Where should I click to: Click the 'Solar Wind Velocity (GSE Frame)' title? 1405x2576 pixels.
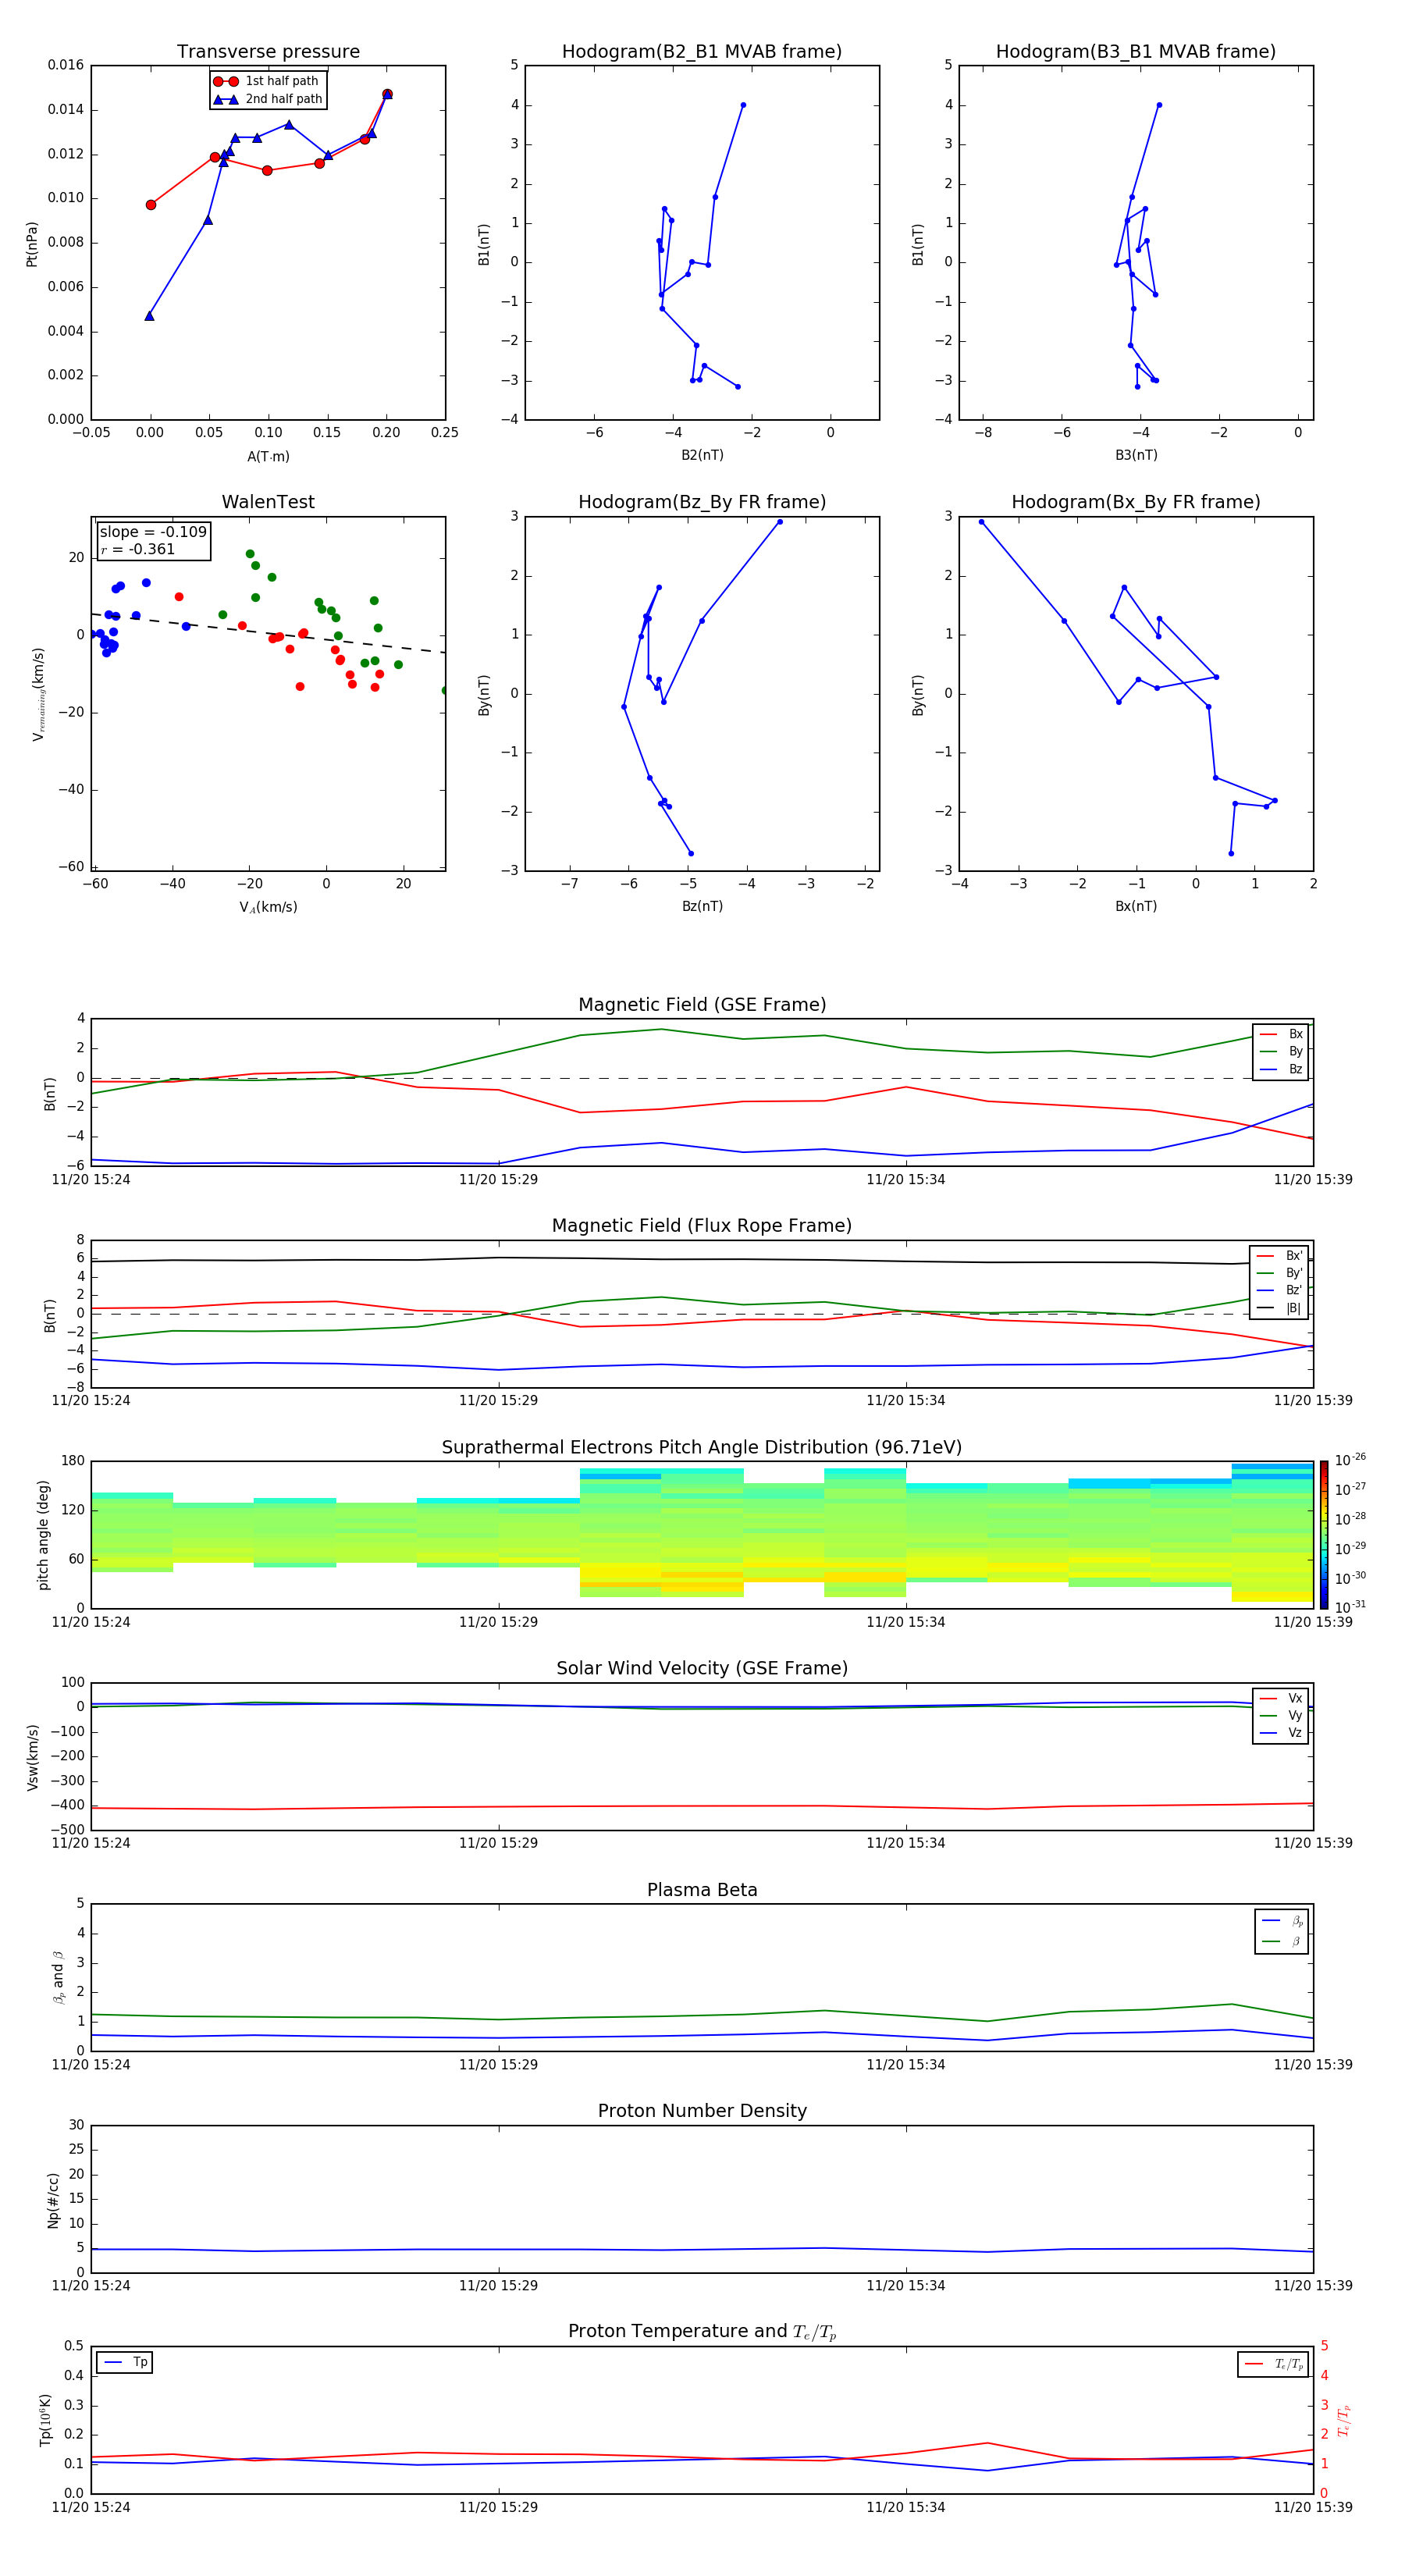click(x=702, y=1669)
